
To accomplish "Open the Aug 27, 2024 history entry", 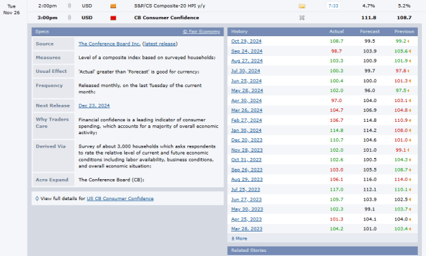I will tap(247, 61).
